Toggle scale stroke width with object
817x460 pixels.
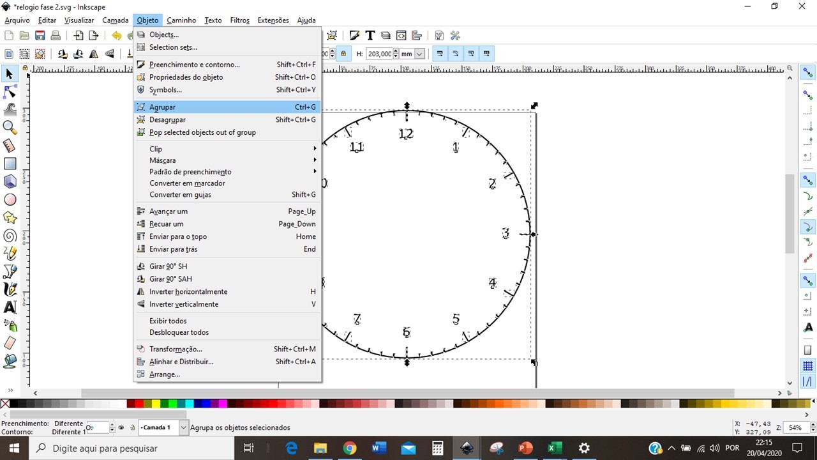tap(440, 54)
